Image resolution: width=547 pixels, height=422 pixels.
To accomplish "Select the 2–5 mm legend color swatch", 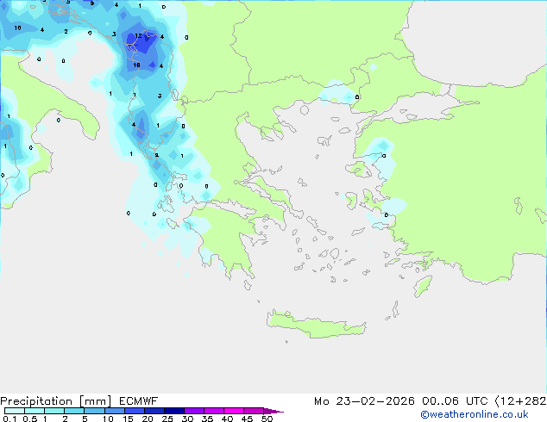I will (x=74, y=411).
